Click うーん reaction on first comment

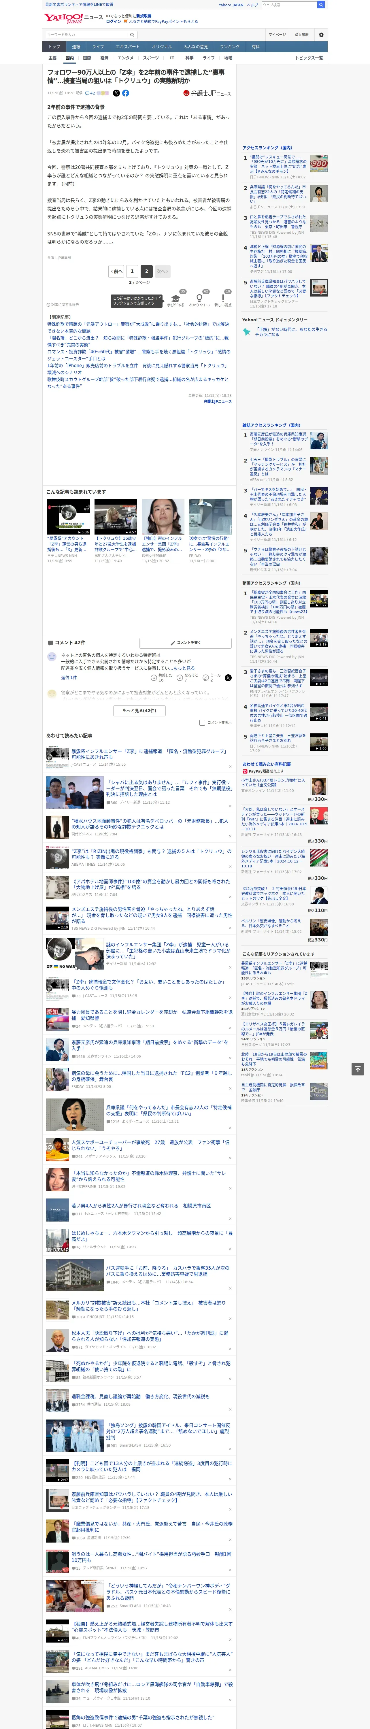[x=212, y=678]
